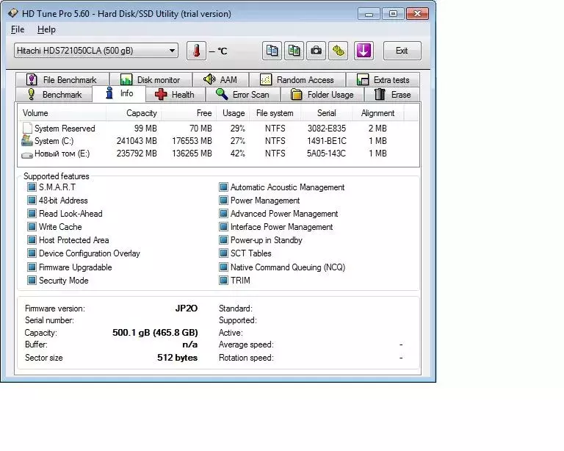Switch to the Erase tab
Screen dimensions: 564x451
pyautogui.click(x=392, y=95)
